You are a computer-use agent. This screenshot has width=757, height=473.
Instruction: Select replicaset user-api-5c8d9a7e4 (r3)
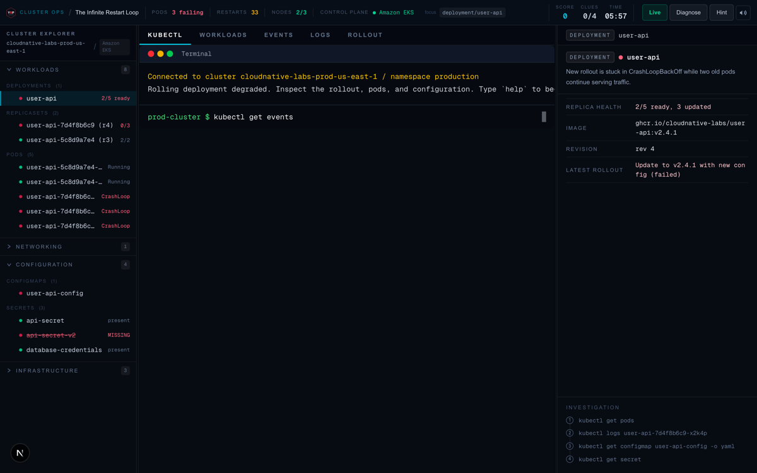pos(68,140)
